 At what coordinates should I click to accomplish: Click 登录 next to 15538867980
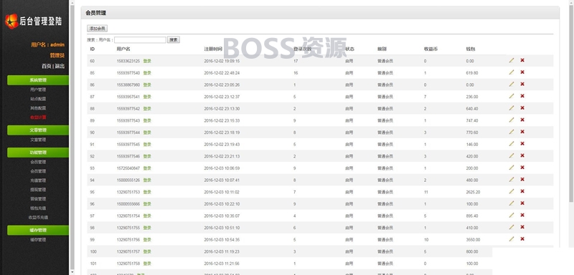(x=147, y=85)
